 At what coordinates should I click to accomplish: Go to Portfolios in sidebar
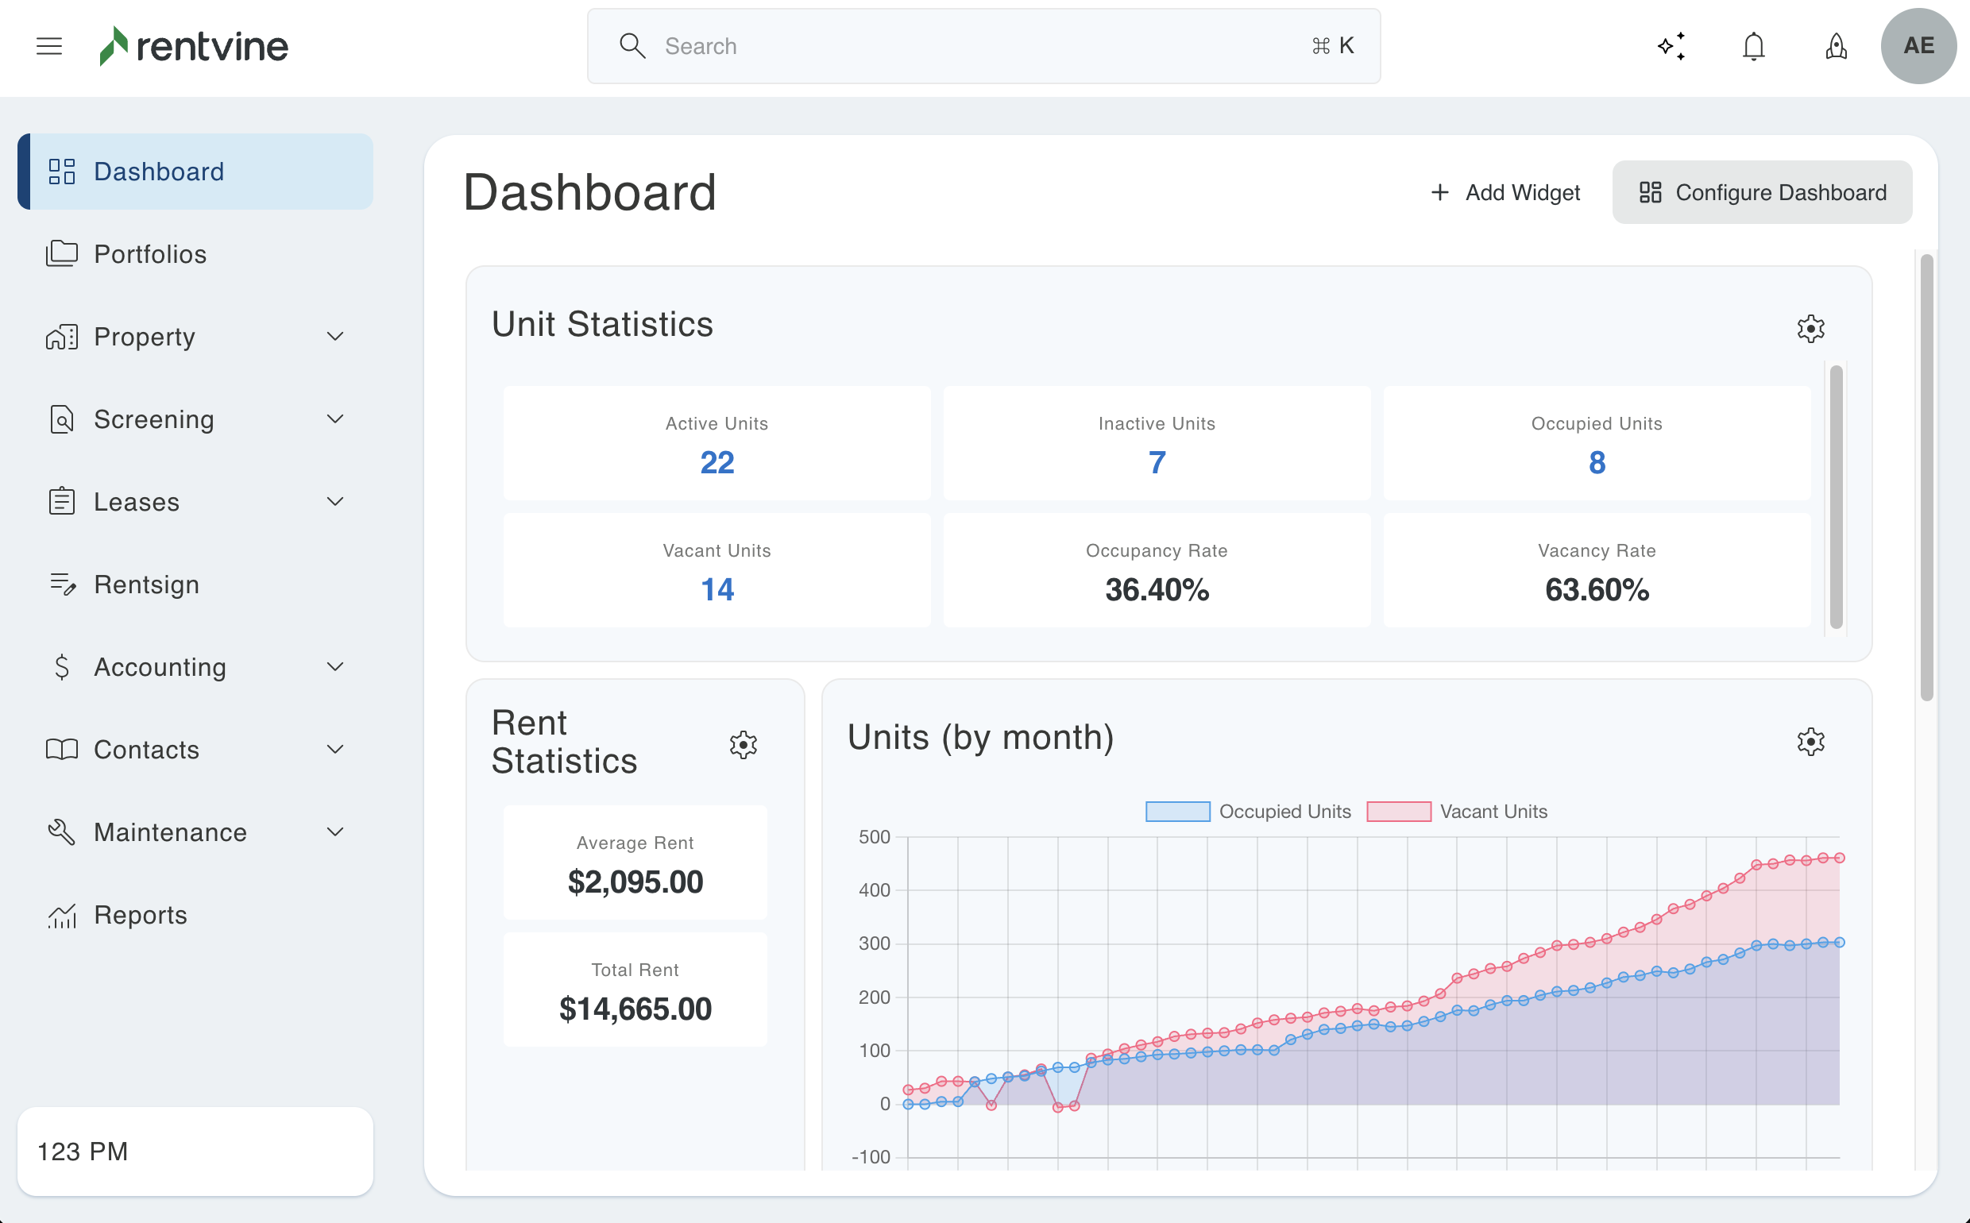point(149,254)
